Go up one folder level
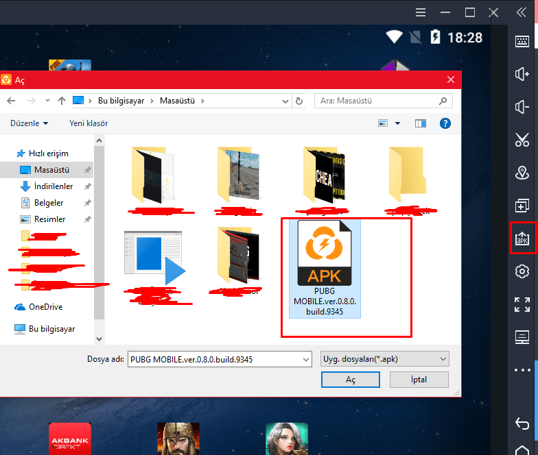Viewport: 538px width, 455px height. point(62,101)
